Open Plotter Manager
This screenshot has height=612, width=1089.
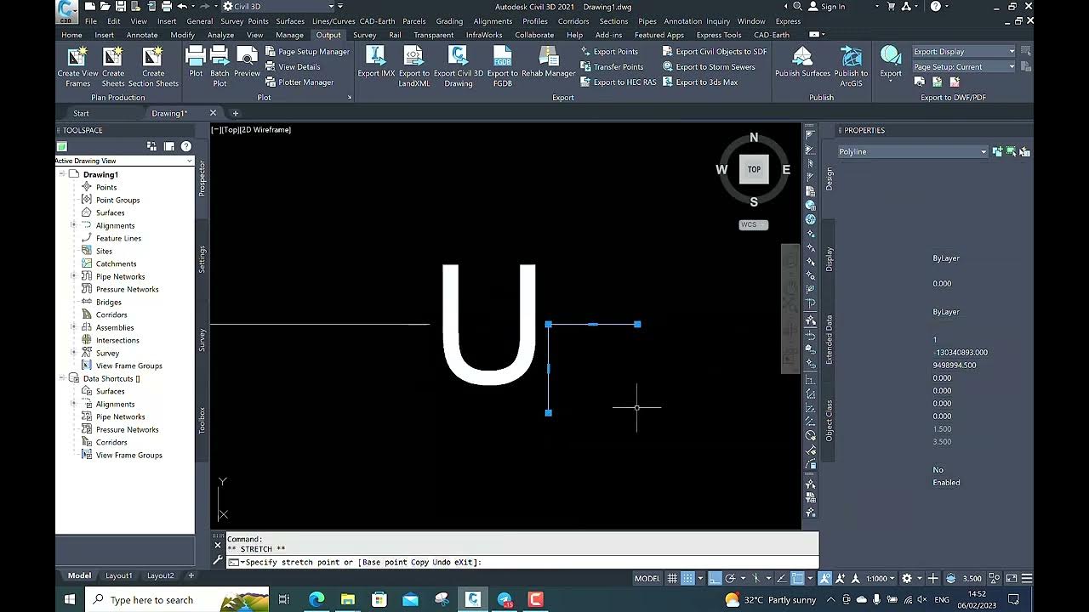pyautogui.click(x=299, y=82)
